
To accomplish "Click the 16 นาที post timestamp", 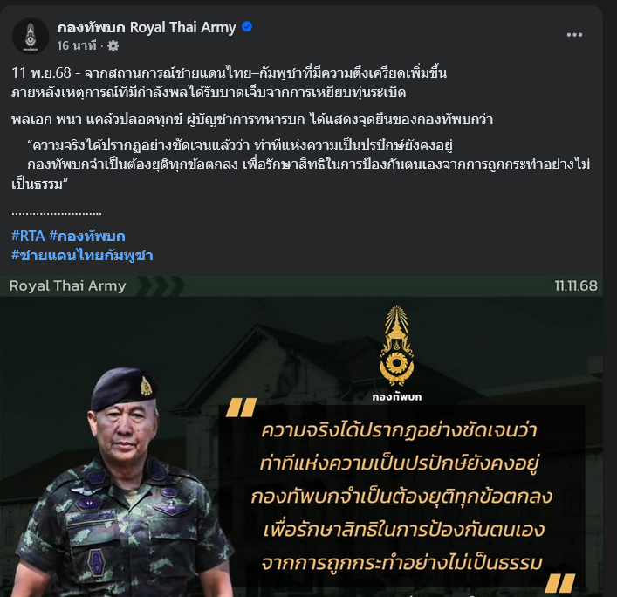I will coord(76,45).
